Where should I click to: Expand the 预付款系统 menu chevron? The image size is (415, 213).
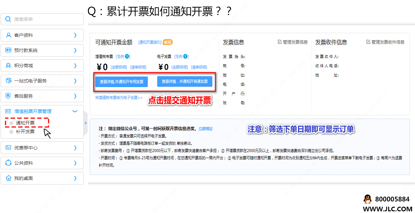click(x=75, y=50)
